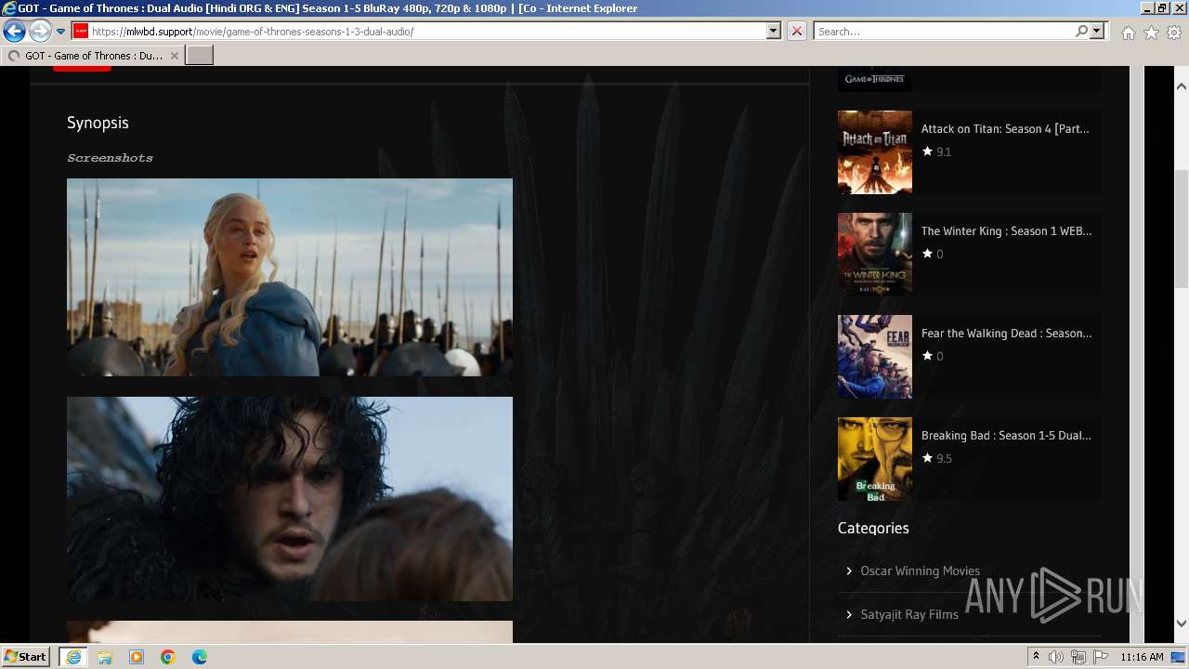Open recent pages dropdown beside the Forward button
Viewport: 1189px width, 669px height.
point(60,32)
